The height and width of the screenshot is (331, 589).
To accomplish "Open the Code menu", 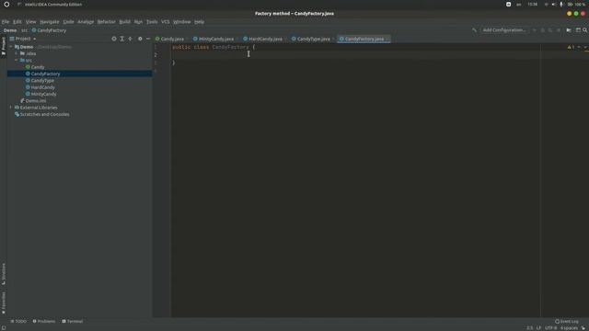I will [x=68, y=22].
